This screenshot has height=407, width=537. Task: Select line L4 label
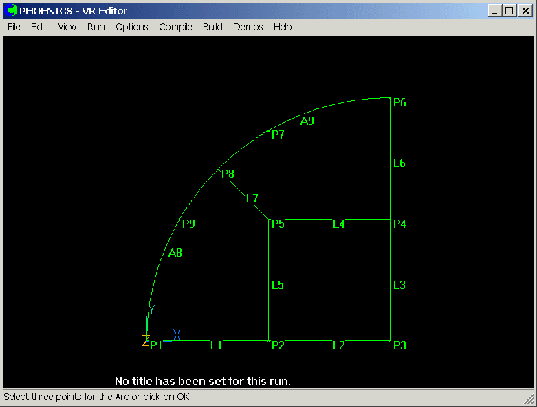[x=338, y=224]
